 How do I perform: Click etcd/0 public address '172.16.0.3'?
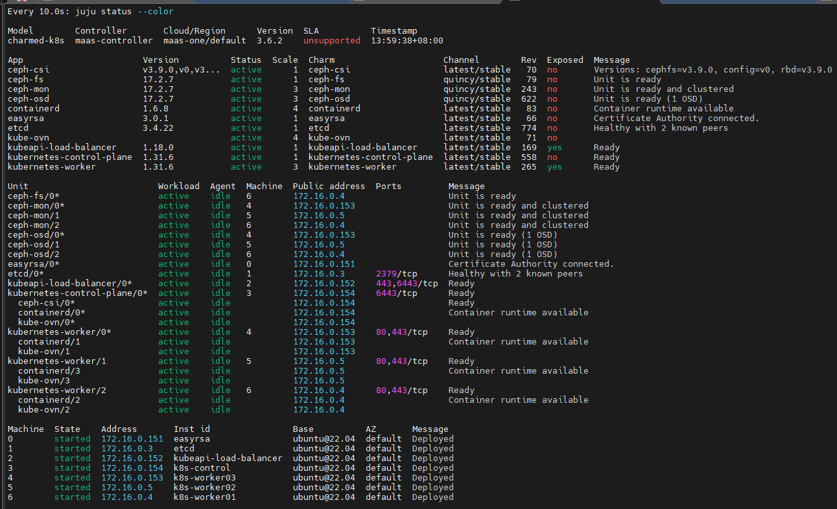point(318,274)
